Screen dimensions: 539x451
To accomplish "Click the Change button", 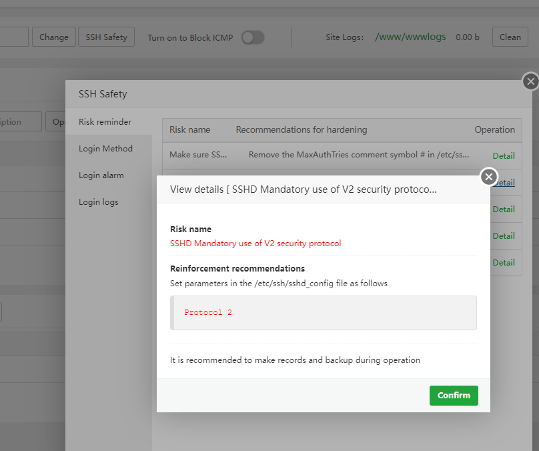I will [x=53, y=37].
